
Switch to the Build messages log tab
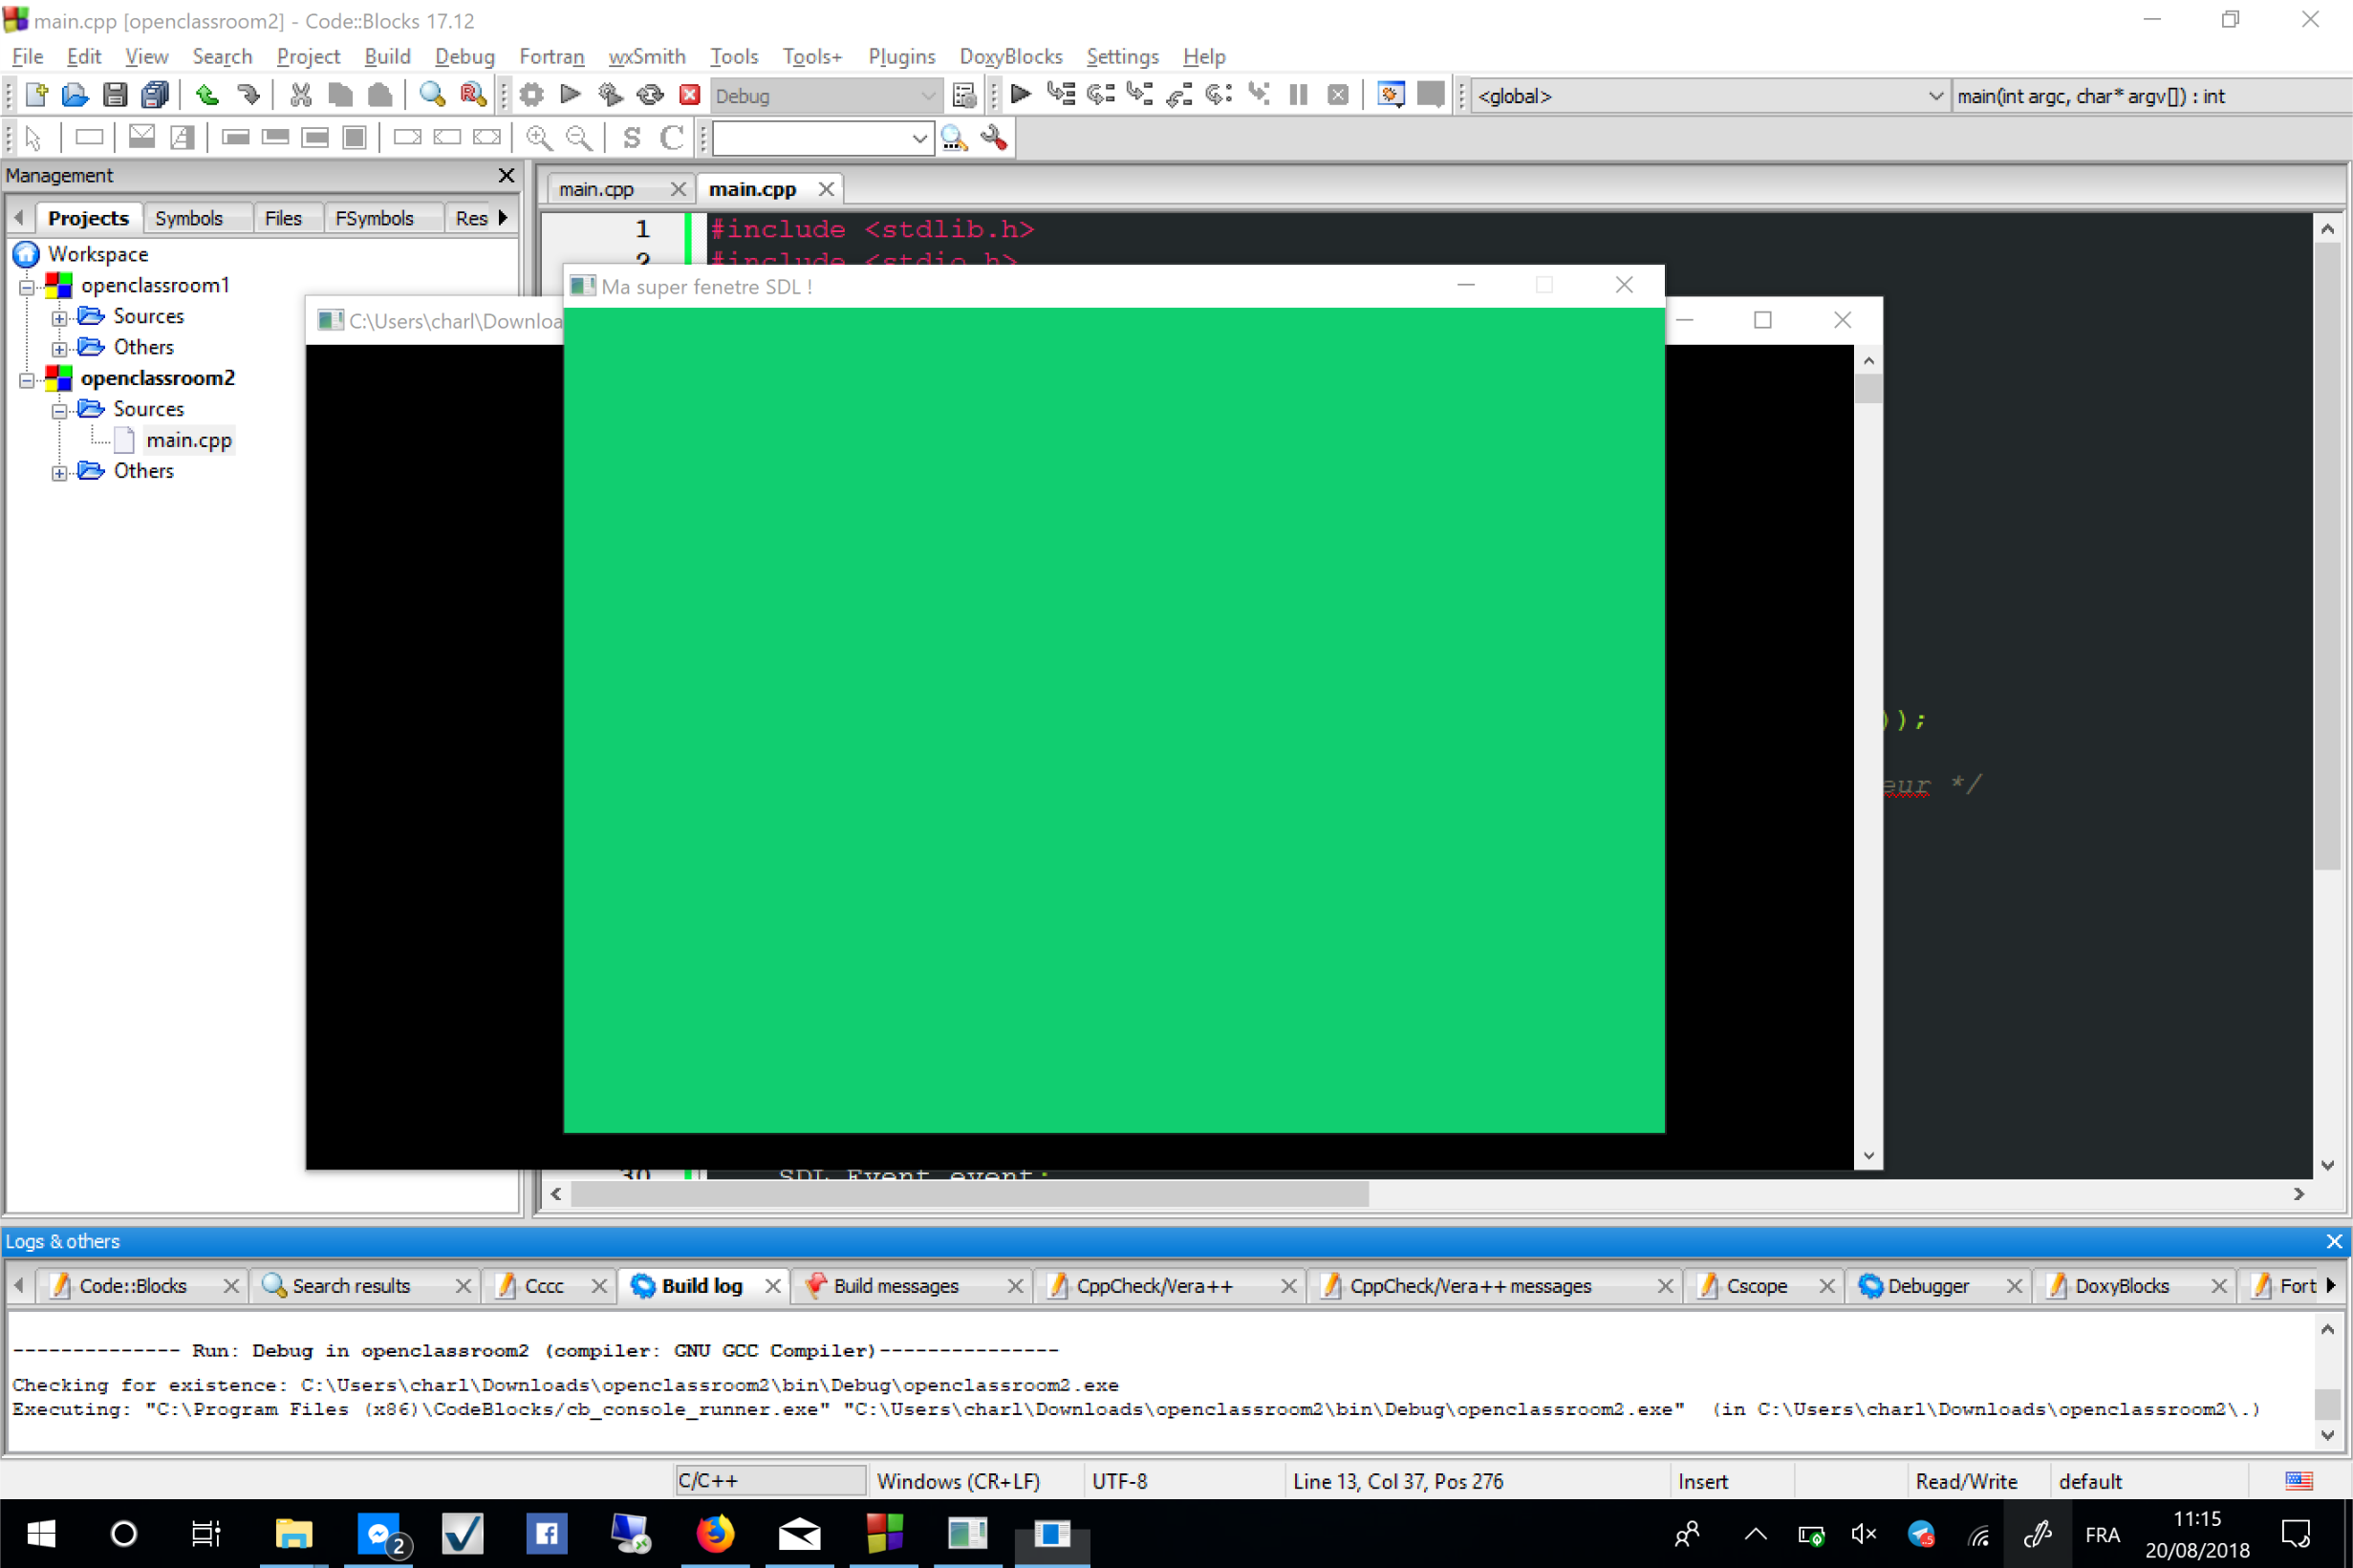[896, 1286]
